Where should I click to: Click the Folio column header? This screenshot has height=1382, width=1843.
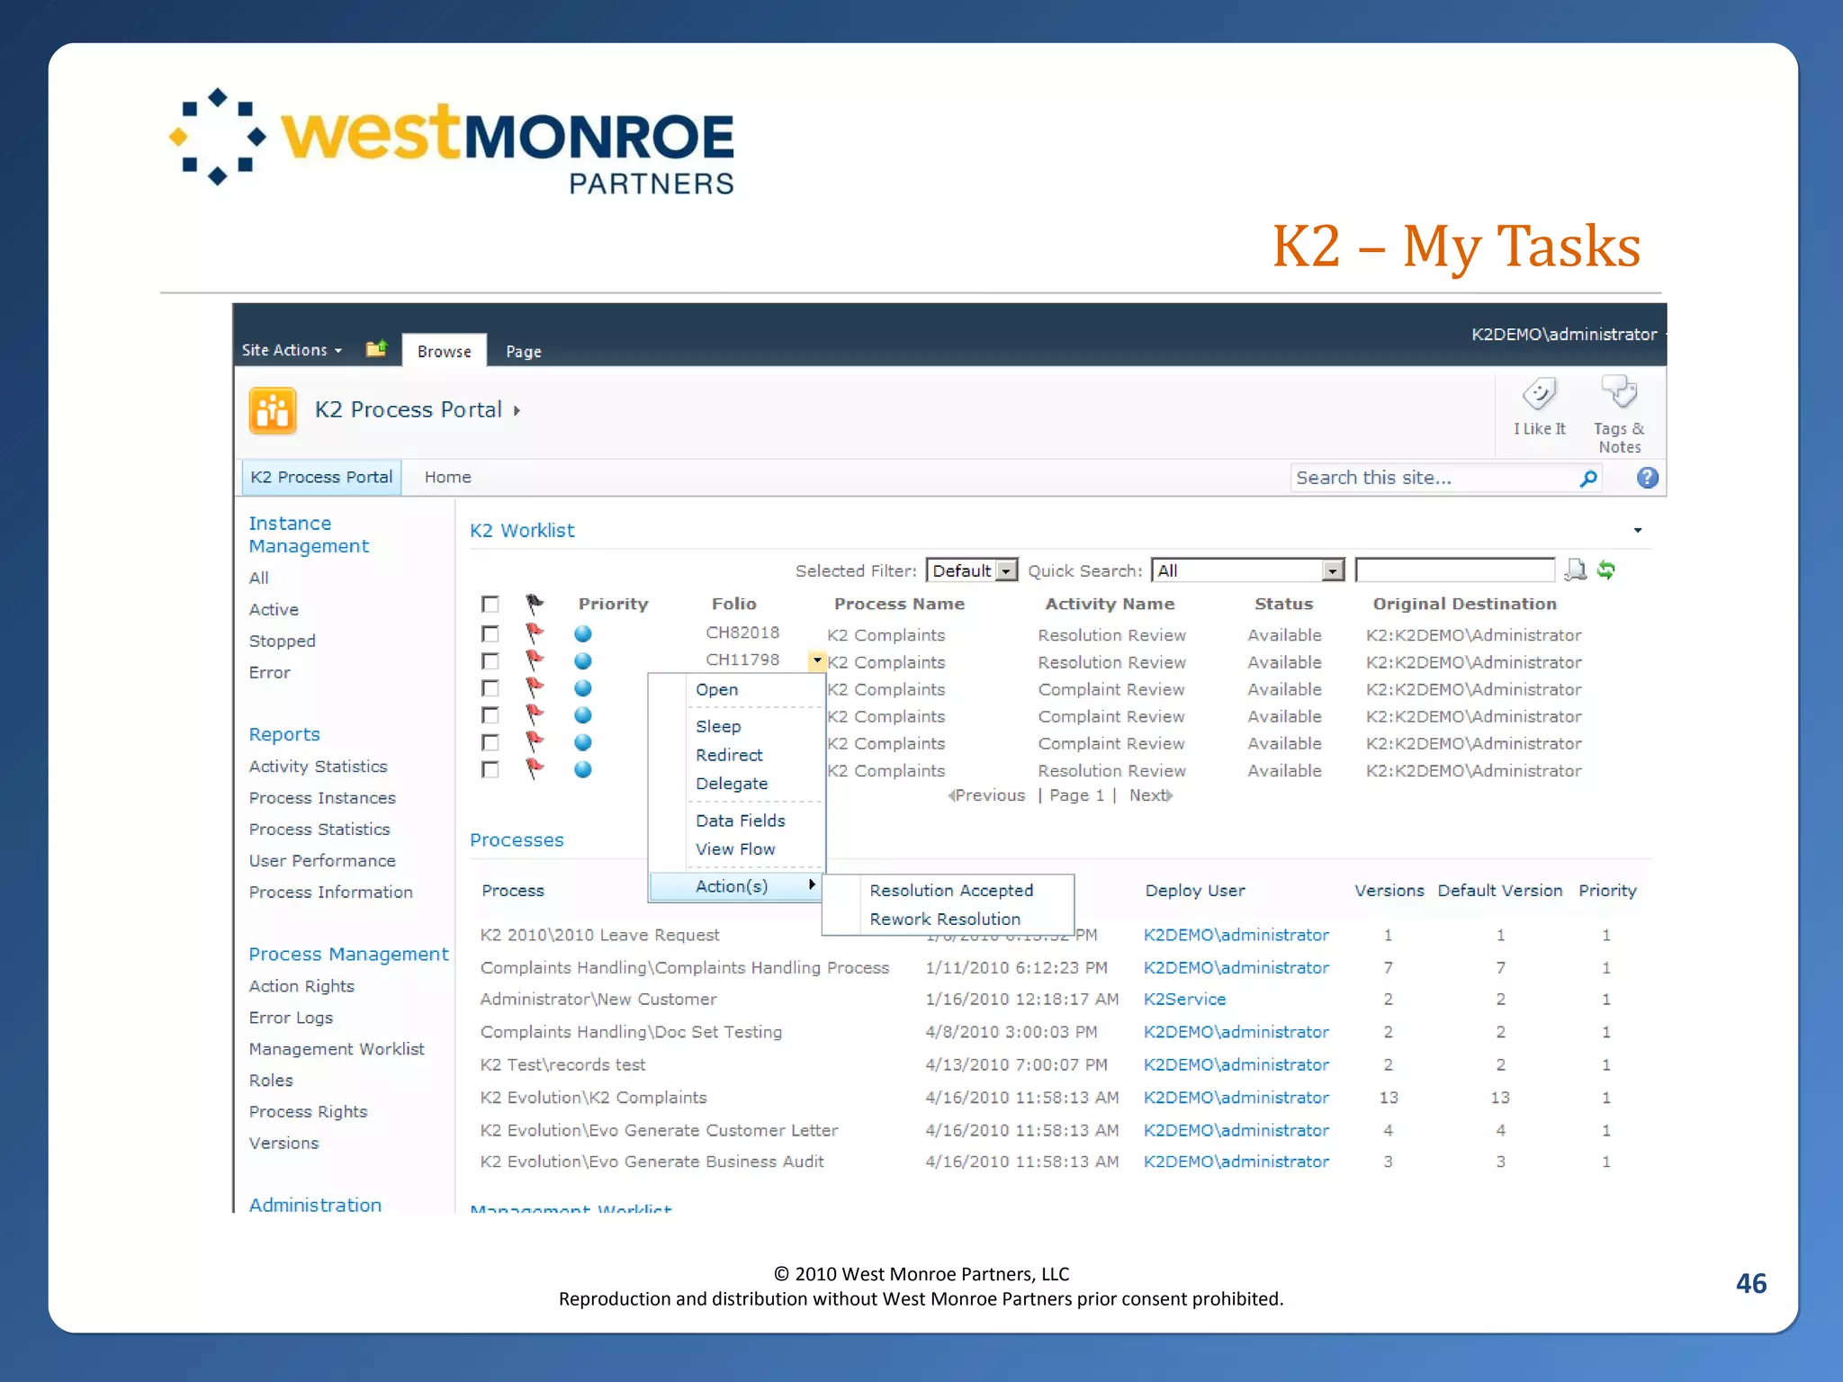point(734,604)
